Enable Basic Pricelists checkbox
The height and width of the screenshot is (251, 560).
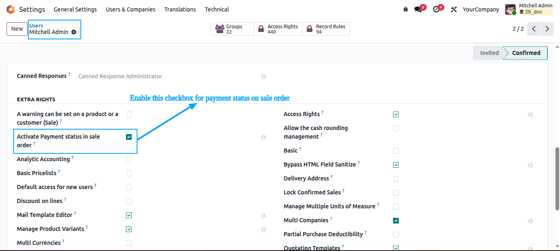(x=129, y=173)
